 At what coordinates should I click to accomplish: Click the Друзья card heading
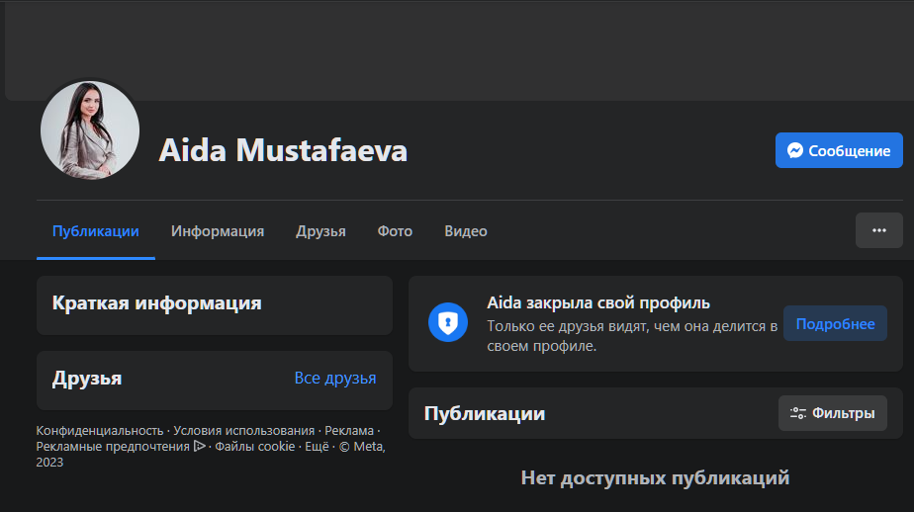[87, 379]
